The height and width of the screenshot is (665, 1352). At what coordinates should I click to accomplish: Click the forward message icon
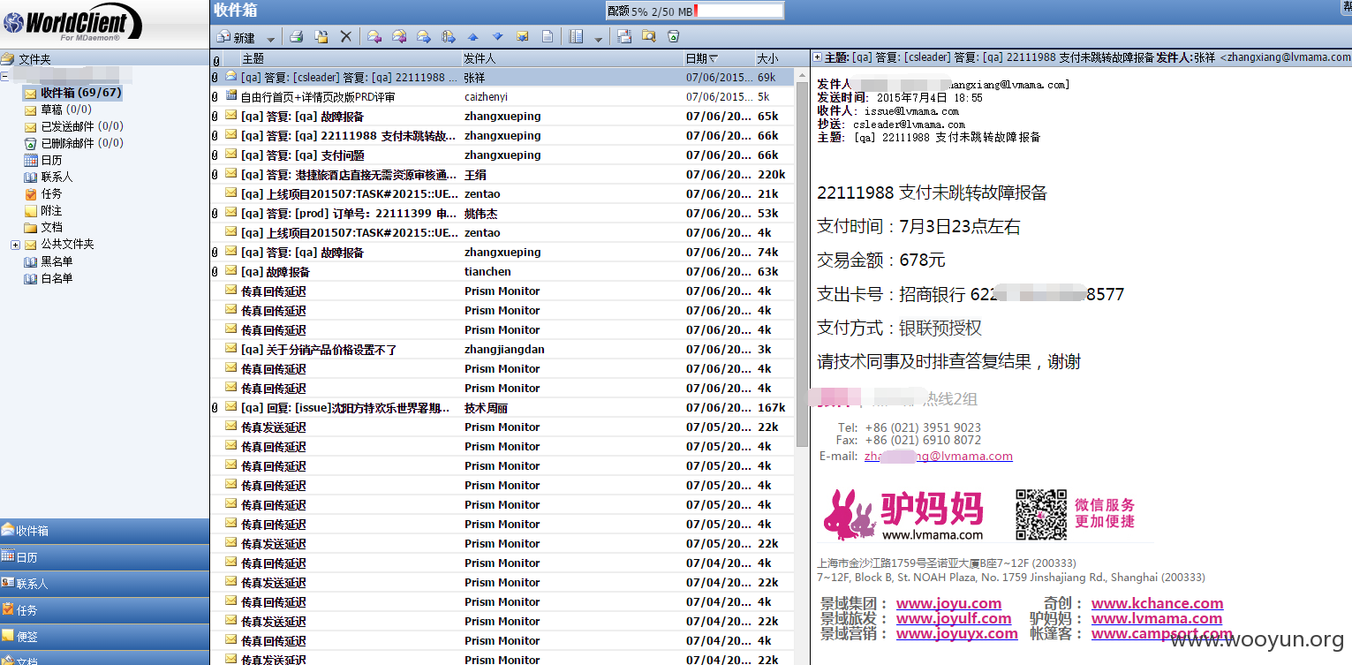click(424, 37)
